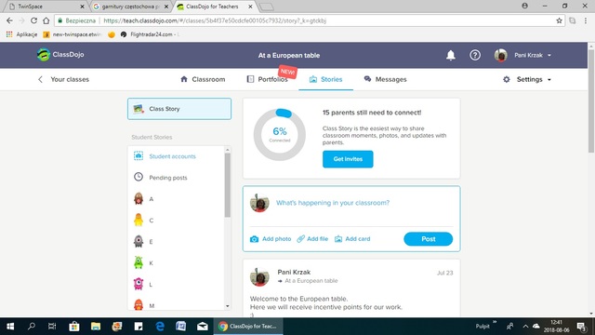Click the page's vertical scrollbar
The height and width of the screenshot is (335, 595).
click(x=591, y=100)
